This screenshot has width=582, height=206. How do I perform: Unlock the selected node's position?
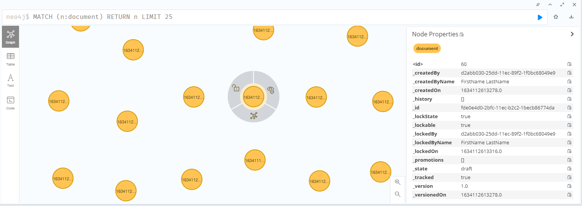(x=236, y=88)
